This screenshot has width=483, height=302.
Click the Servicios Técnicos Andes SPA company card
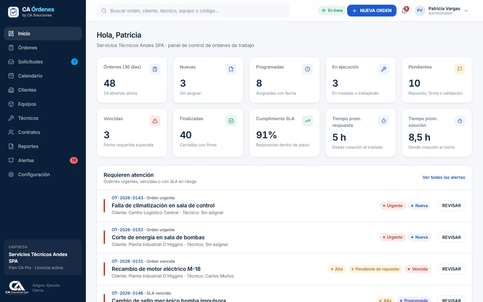coord(43,257)
